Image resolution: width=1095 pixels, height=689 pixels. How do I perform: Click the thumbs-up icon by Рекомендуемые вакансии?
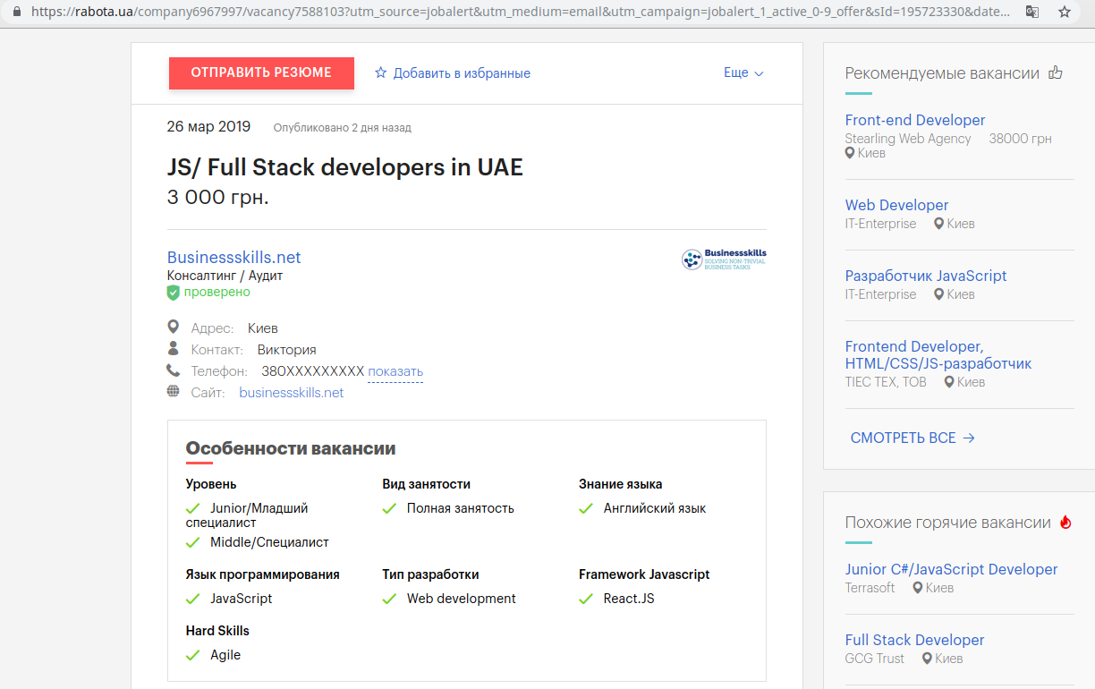coord(1056,73)
